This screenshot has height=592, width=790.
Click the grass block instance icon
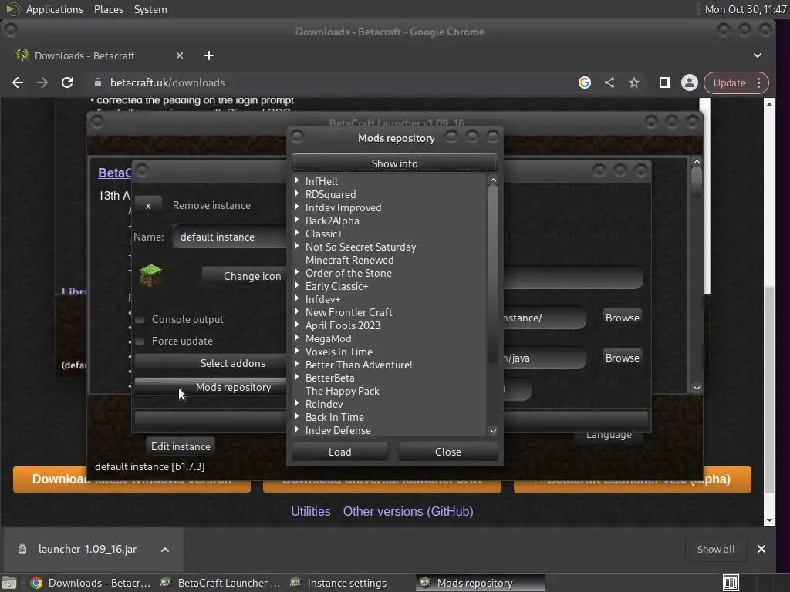150,275
